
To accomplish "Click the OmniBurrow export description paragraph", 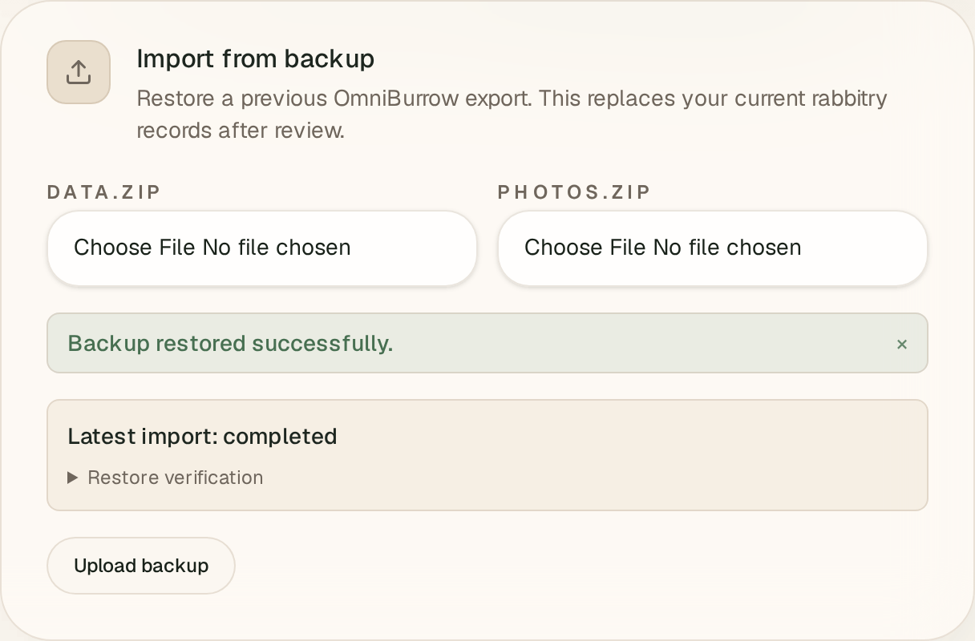I will point(512,115).
